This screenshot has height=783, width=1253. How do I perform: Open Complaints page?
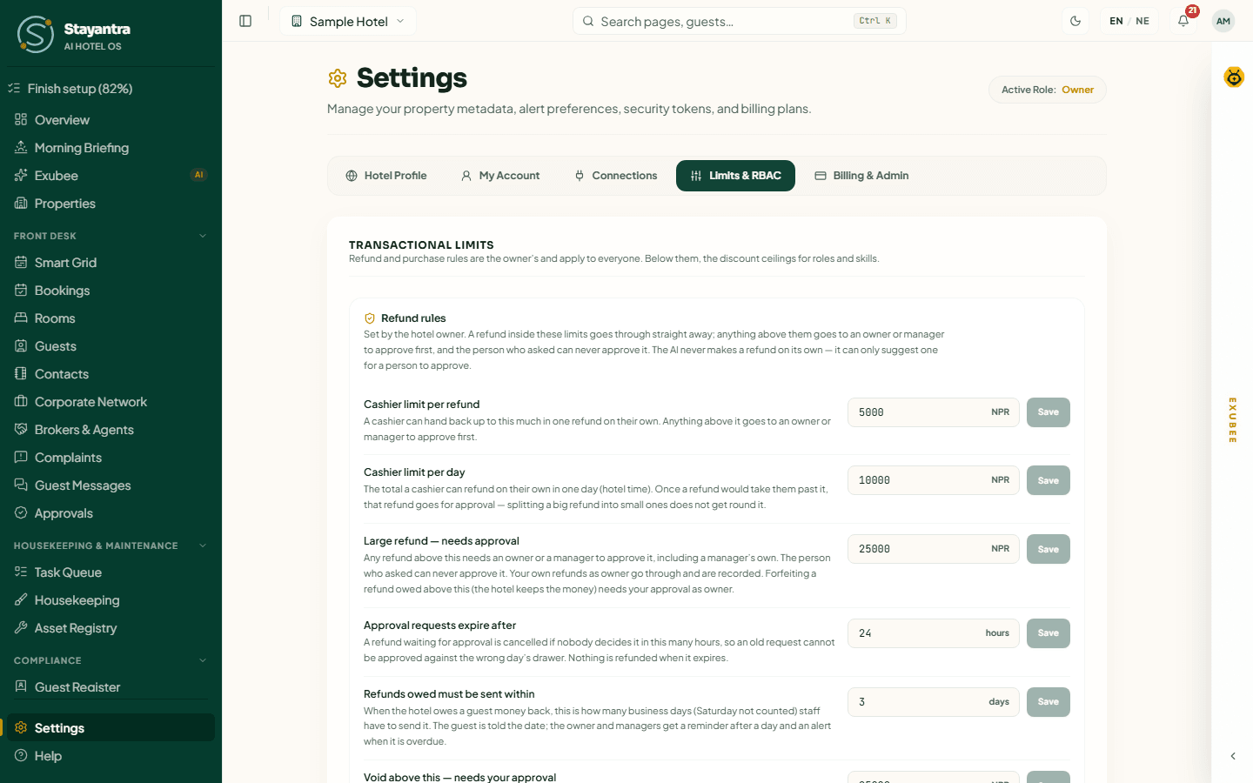[x=111, y=458]
